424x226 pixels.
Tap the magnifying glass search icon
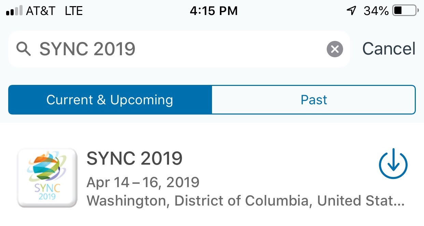point(24,50)
